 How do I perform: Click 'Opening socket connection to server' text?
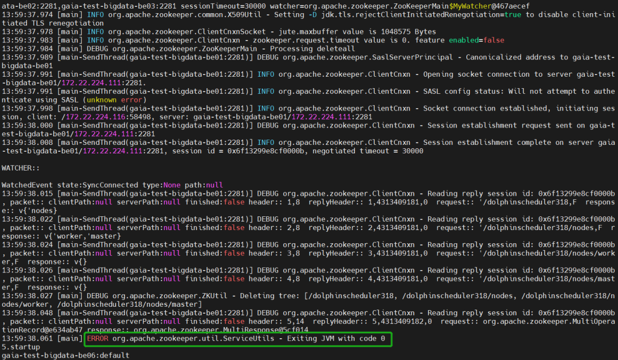pyautogui.click(x=498, y=74)
